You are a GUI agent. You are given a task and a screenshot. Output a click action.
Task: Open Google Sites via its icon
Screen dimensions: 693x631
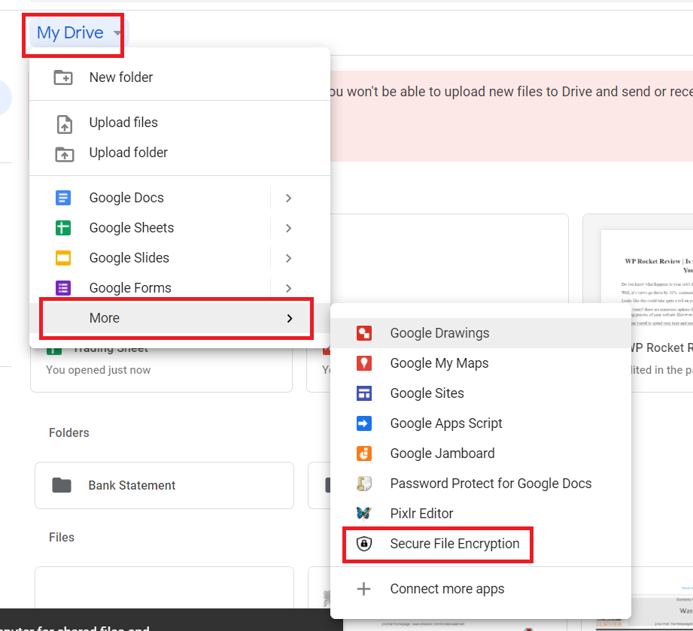[x=364, y=393]
